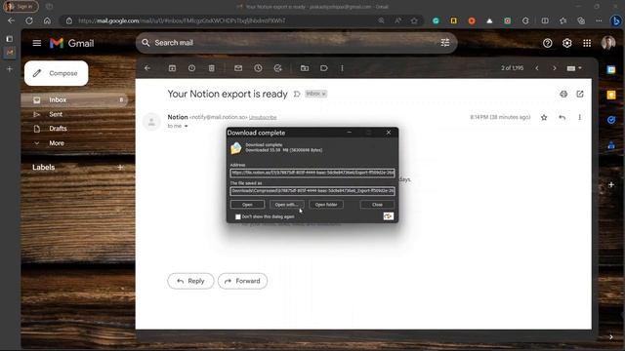Open Google account profile picture

[x=608, y=43]
